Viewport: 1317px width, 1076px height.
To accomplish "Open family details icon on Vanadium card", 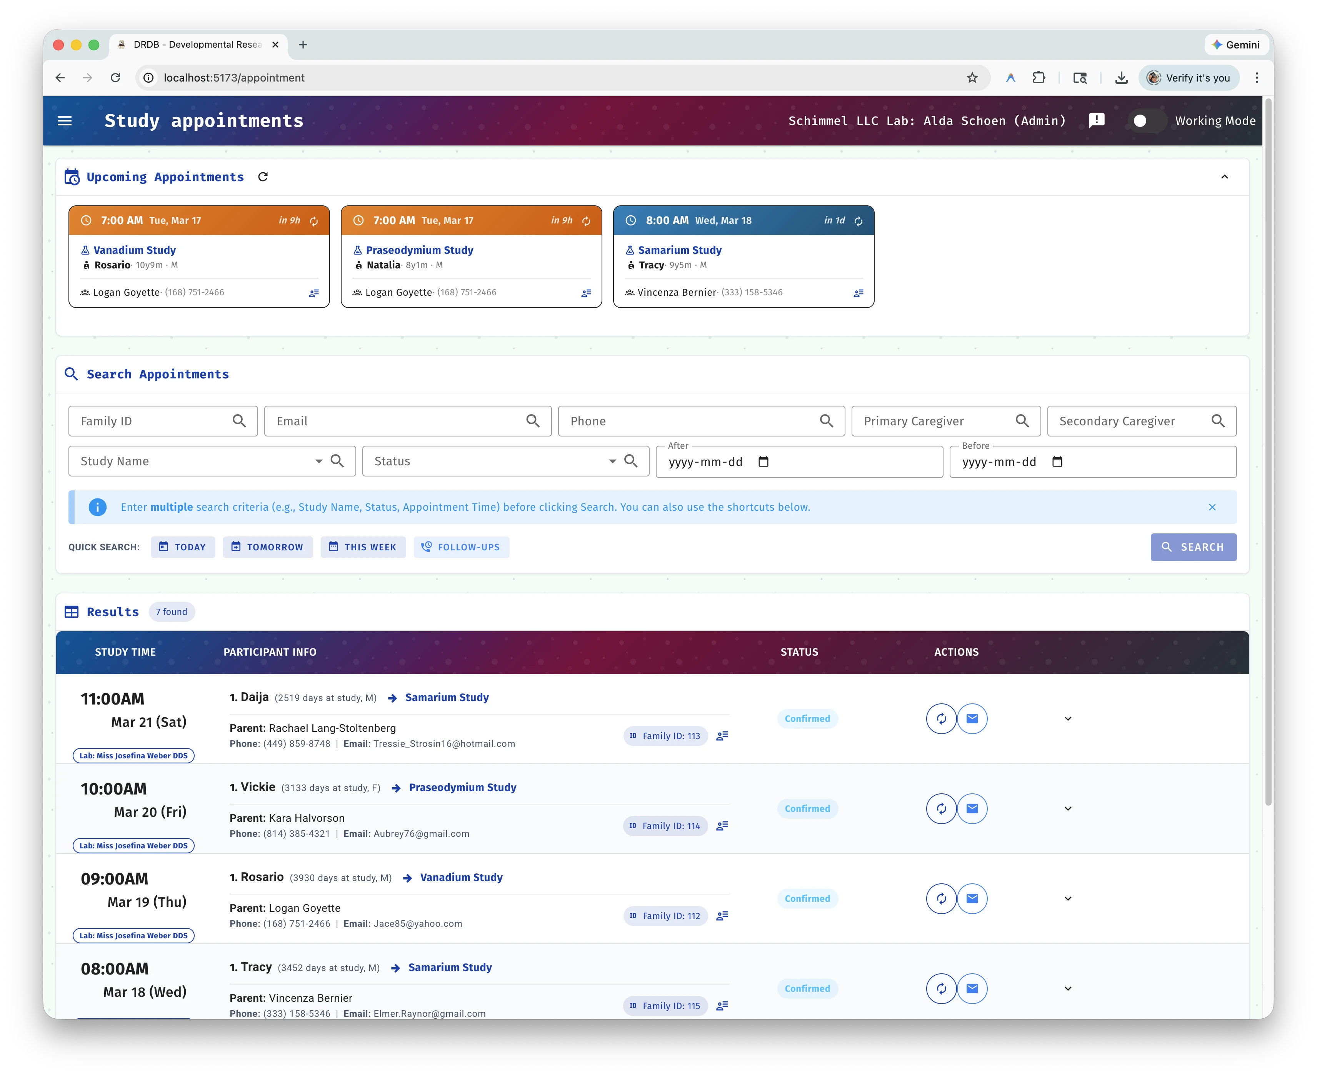I will pos(313,293).
